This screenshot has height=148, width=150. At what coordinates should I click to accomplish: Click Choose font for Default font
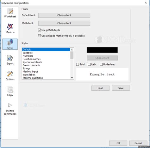[64, 15]
